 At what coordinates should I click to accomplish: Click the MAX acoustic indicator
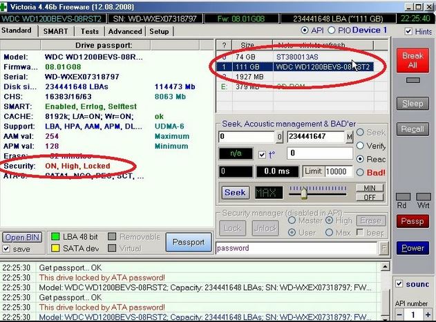[269, 192]
